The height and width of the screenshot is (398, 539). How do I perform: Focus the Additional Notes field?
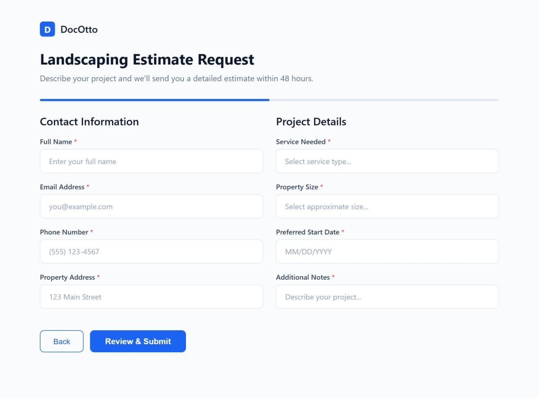click(387, 296)
